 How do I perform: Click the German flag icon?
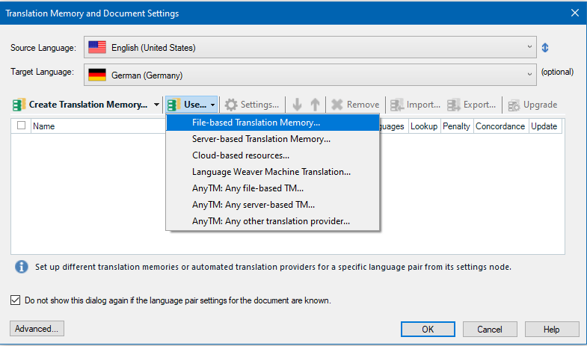[97, 75]
